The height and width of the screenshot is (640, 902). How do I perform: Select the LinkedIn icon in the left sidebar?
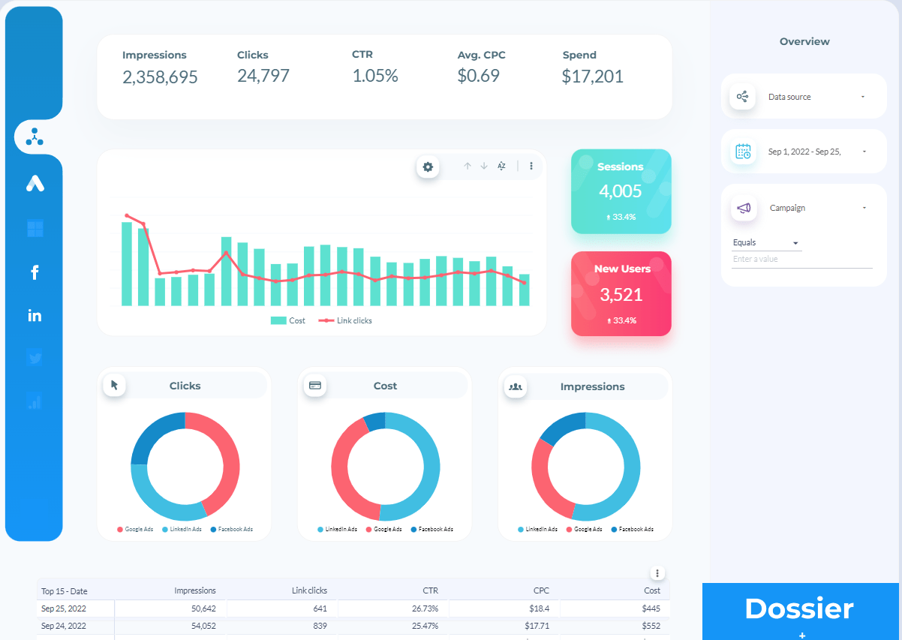(x=35, y=315)
